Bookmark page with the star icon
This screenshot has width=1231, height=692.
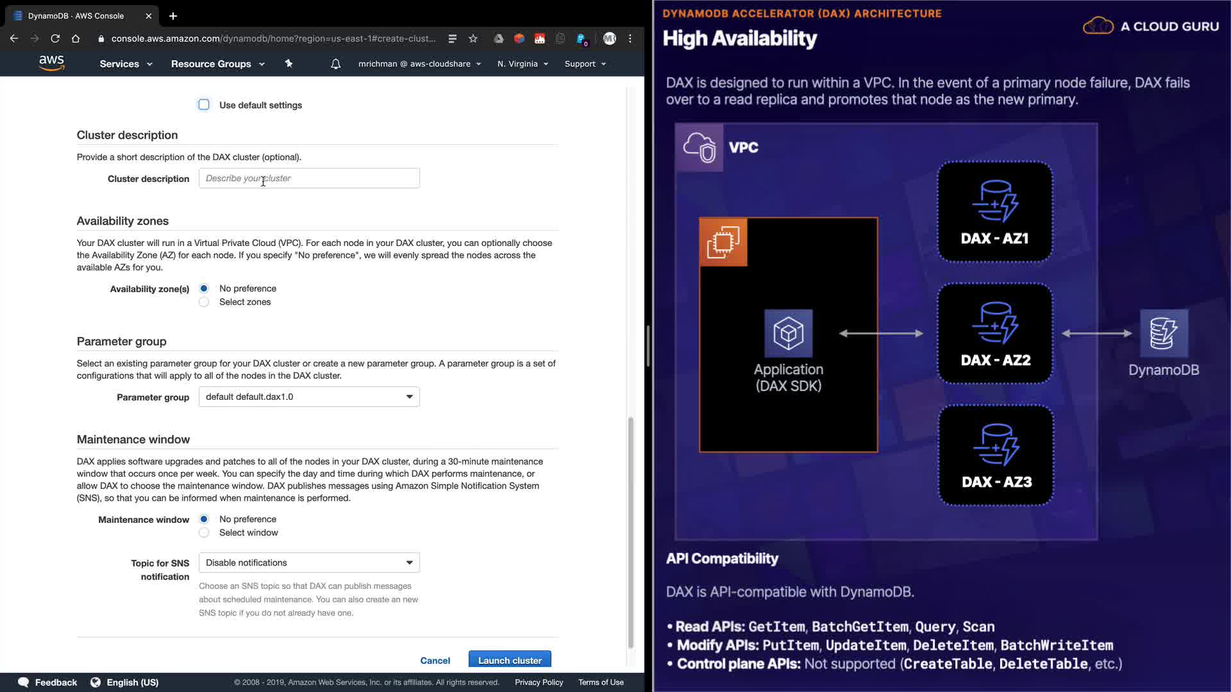(473, 38)
